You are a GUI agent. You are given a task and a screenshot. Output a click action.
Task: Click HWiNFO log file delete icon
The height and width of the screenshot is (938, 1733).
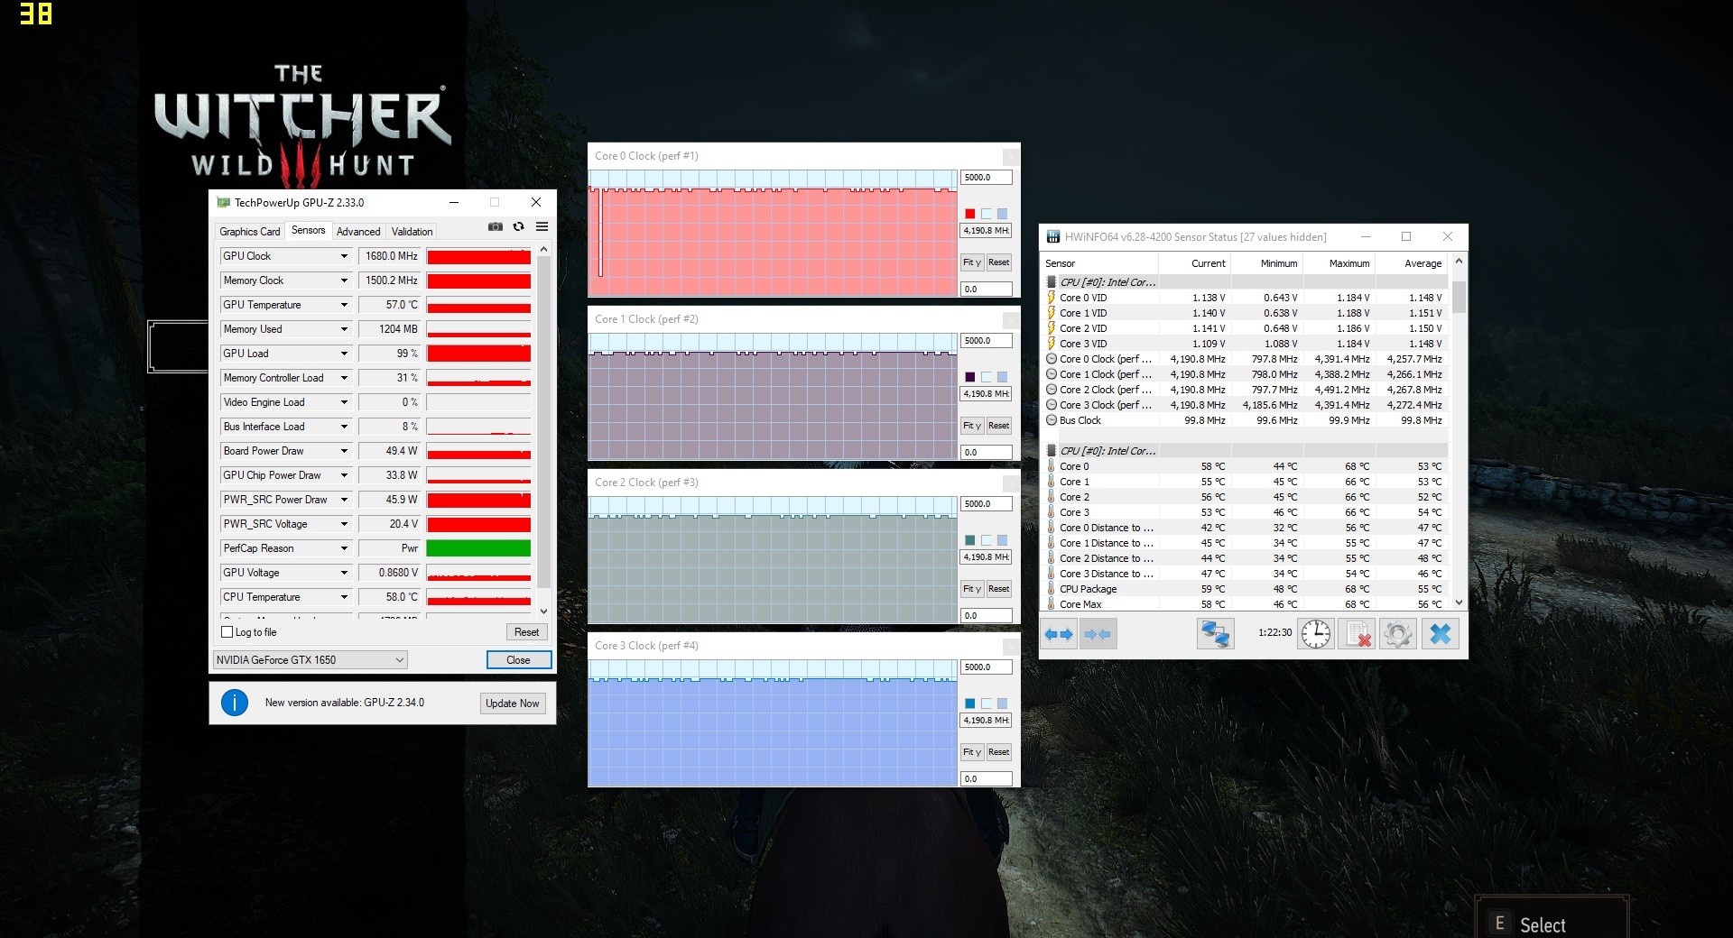click(x=1358, y=634)
